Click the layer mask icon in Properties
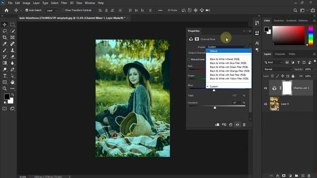This screenshot has width=317, height=178. pos(197,39)
